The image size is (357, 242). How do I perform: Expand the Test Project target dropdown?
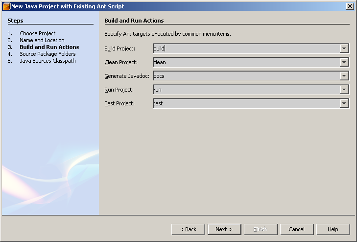[x=344, y=103]
